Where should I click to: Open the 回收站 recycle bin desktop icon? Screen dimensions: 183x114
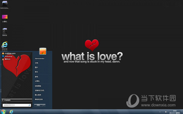coord(5,32)
